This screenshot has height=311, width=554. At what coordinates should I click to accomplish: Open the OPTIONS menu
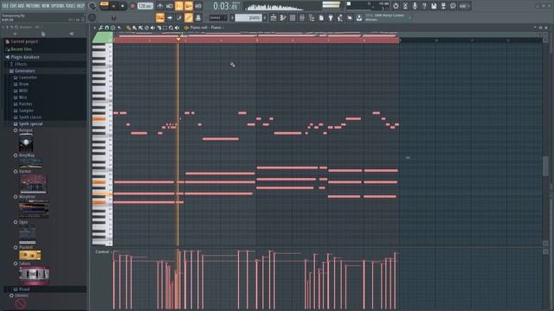pos(58,6)
